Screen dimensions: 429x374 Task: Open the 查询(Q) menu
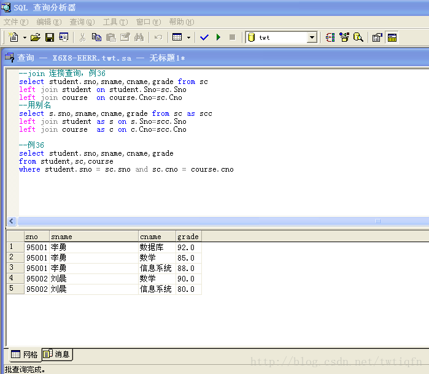point(82,22)
